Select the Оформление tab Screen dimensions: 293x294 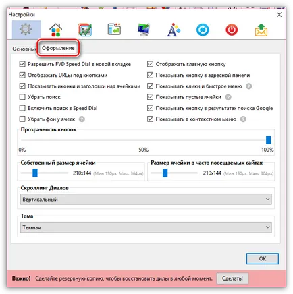(58, 48)
